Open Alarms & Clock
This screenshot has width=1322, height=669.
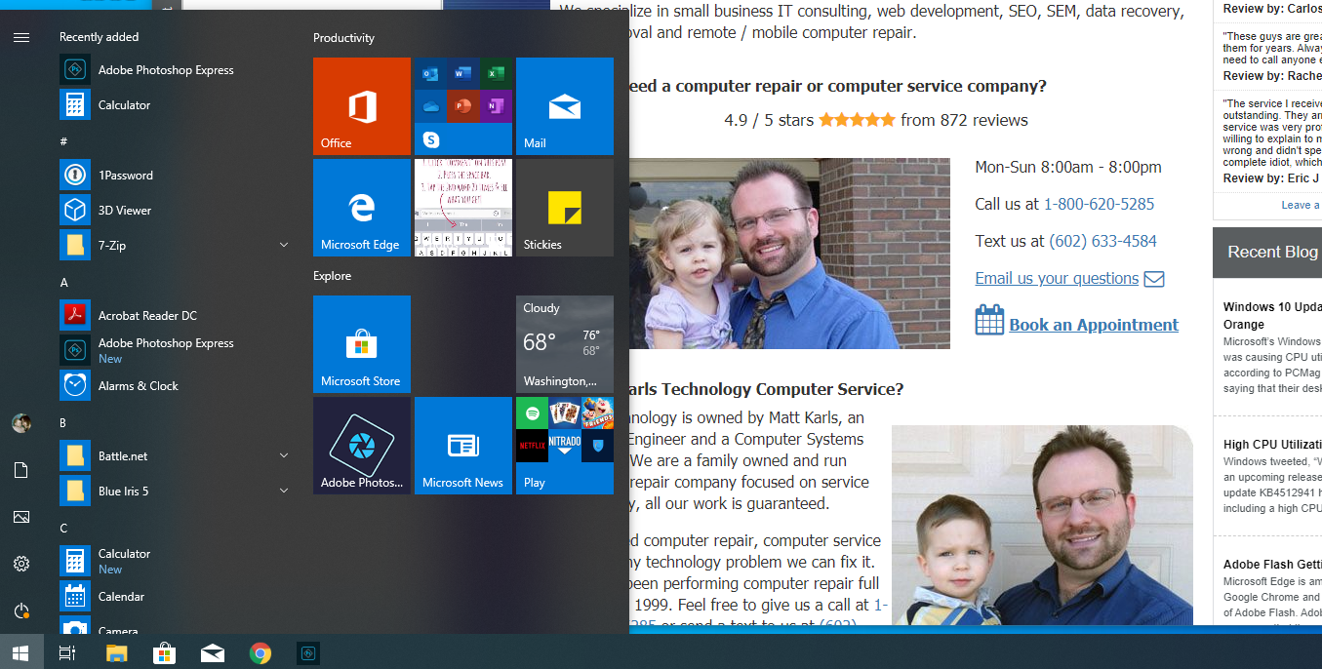[x=137, y=385]
